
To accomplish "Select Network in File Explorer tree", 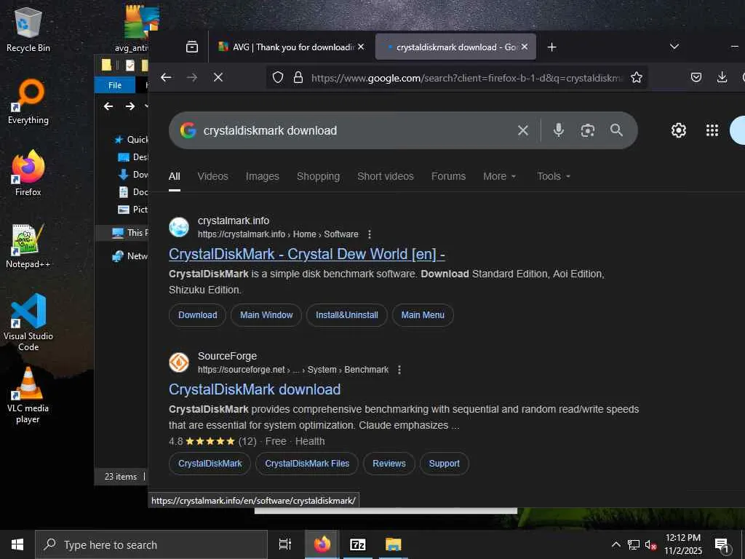I will [x=130, y=256].
